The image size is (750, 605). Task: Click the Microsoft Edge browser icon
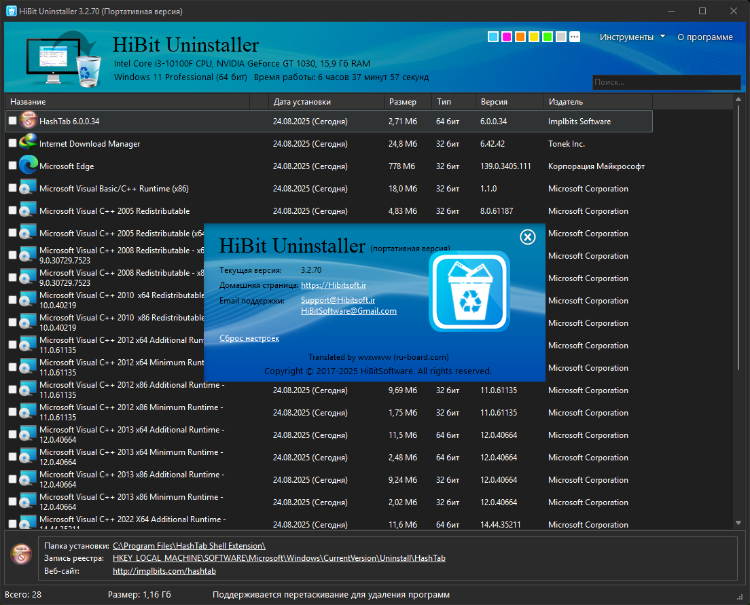pyautogui.click(x=28, y=166)
